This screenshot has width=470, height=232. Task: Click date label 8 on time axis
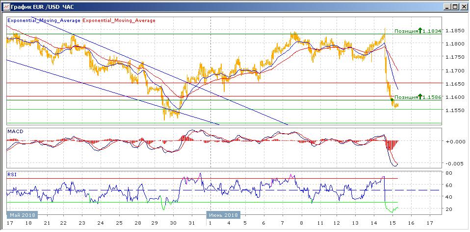point(302,223)
